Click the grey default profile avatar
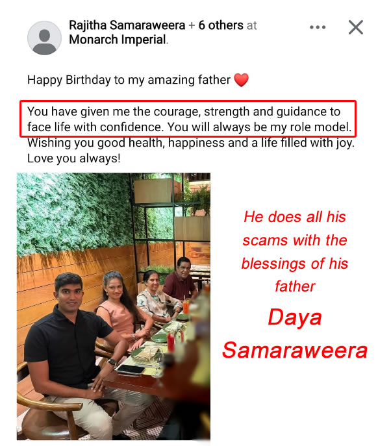Image resolution: width=378 pixels, height=446 pixels. (44, 38)
